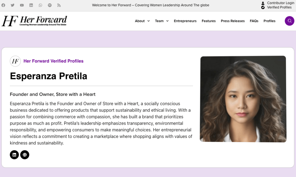
Task: Click Her Forward Verified Profiles heading link
Action: (x=53, y=61)
